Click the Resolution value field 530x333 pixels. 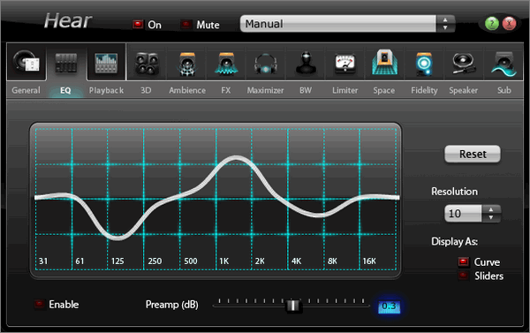tap(463, 214)
